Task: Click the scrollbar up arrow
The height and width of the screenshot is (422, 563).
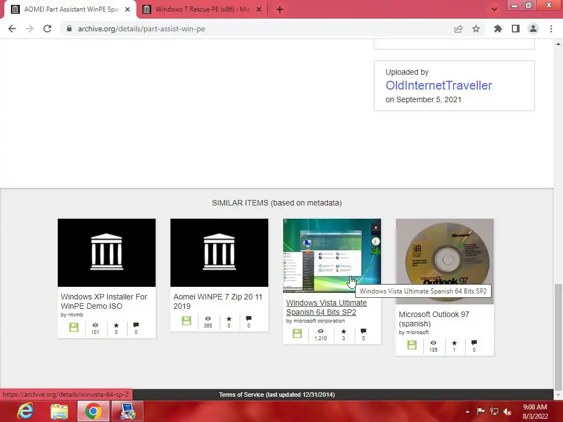Action: click(558, 44)
